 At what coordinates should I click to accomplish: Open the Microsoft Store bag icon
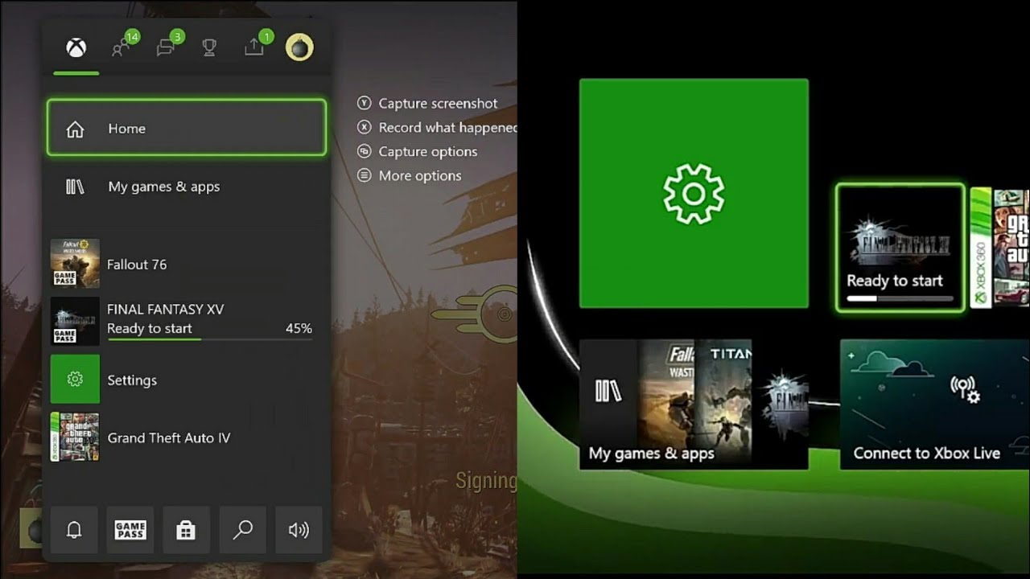pyautogui.click(x=186, y=530)
